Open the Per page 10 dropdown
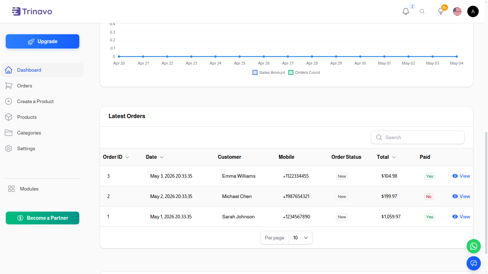The image size is (488, 274). click(x=301, y=238)
